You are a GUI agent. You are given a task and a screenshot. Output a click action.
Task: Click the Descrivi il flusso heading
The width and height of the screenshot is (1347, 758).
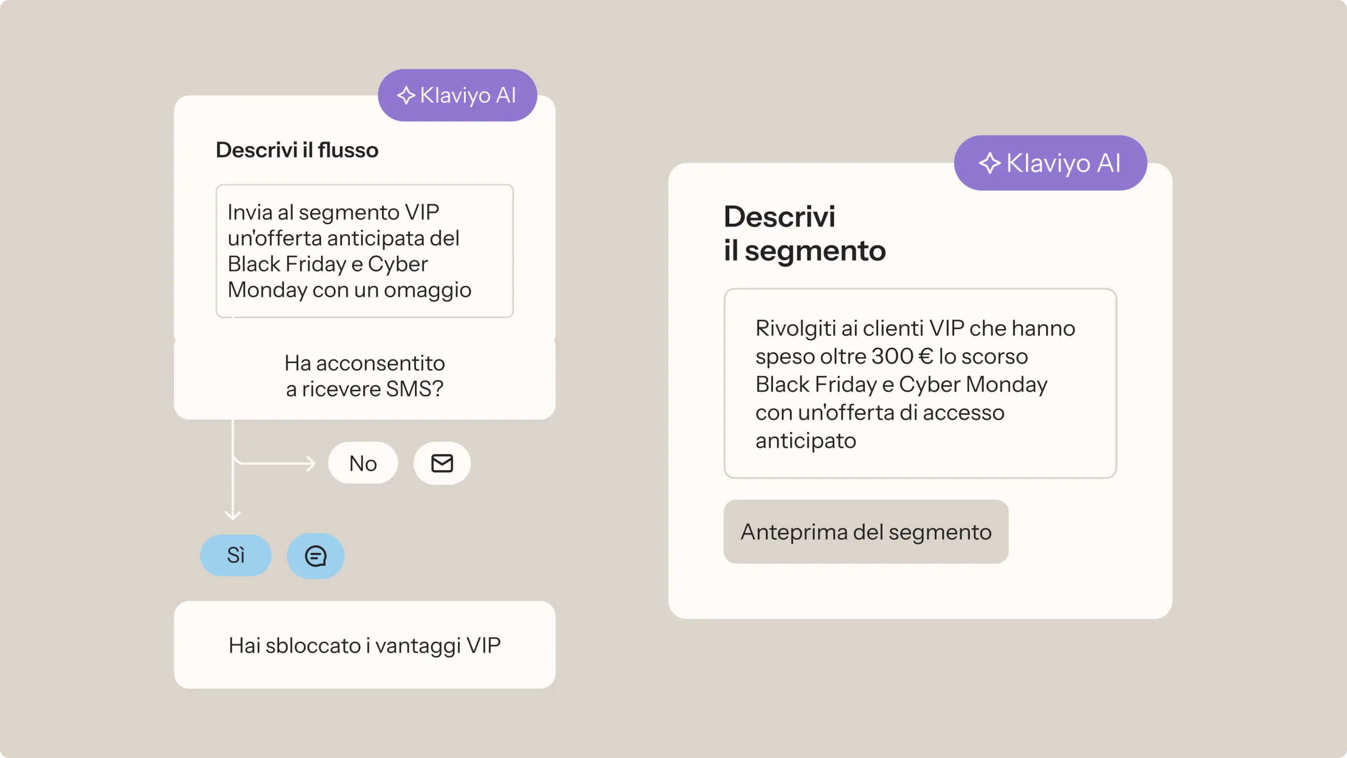297,149
